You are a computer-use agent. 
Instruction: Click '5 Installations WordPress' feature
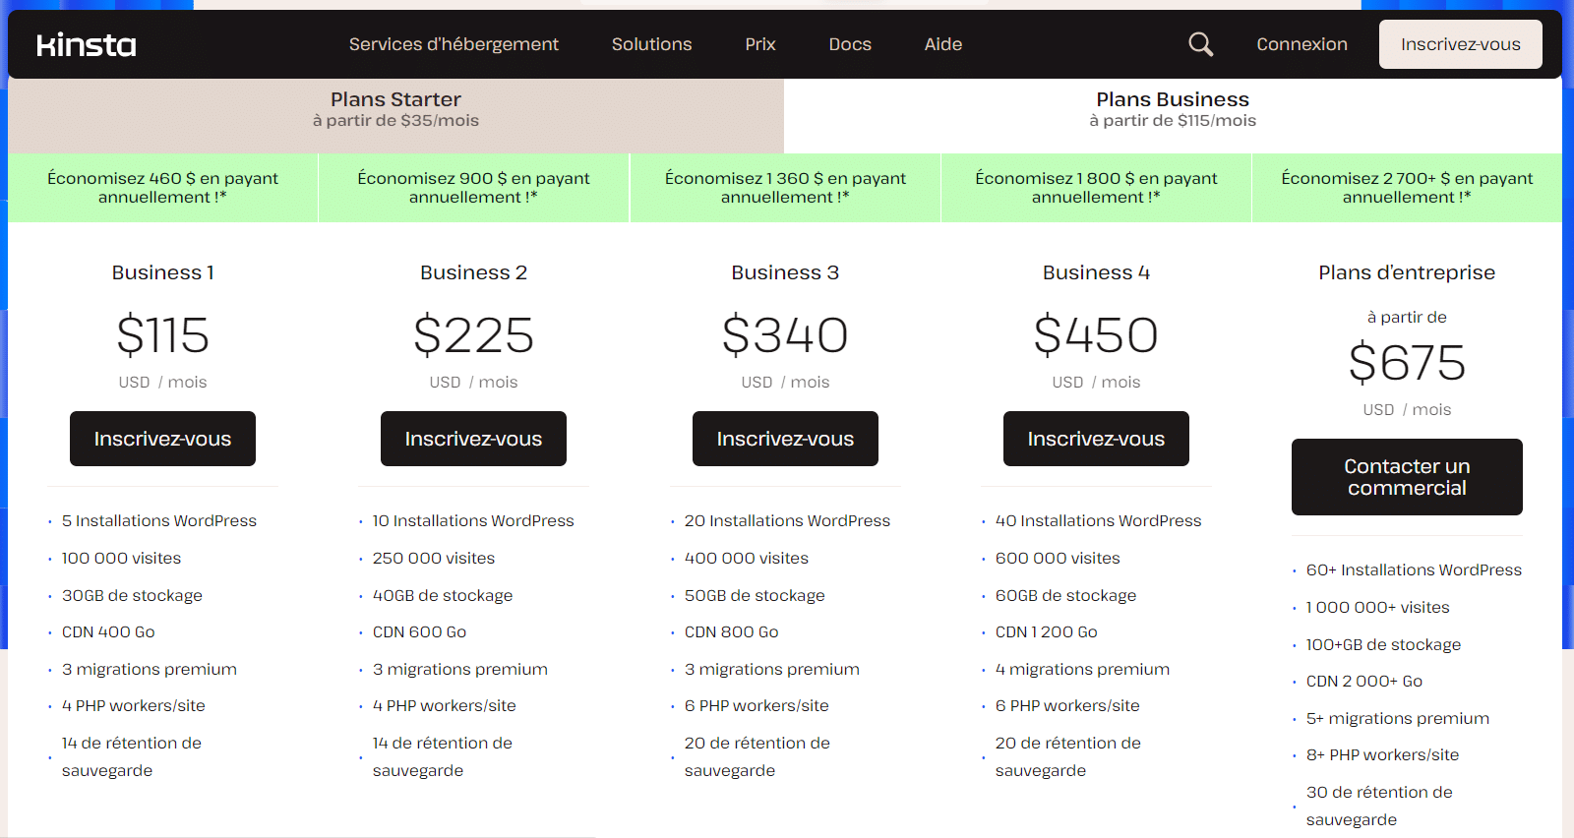[159, 520]
